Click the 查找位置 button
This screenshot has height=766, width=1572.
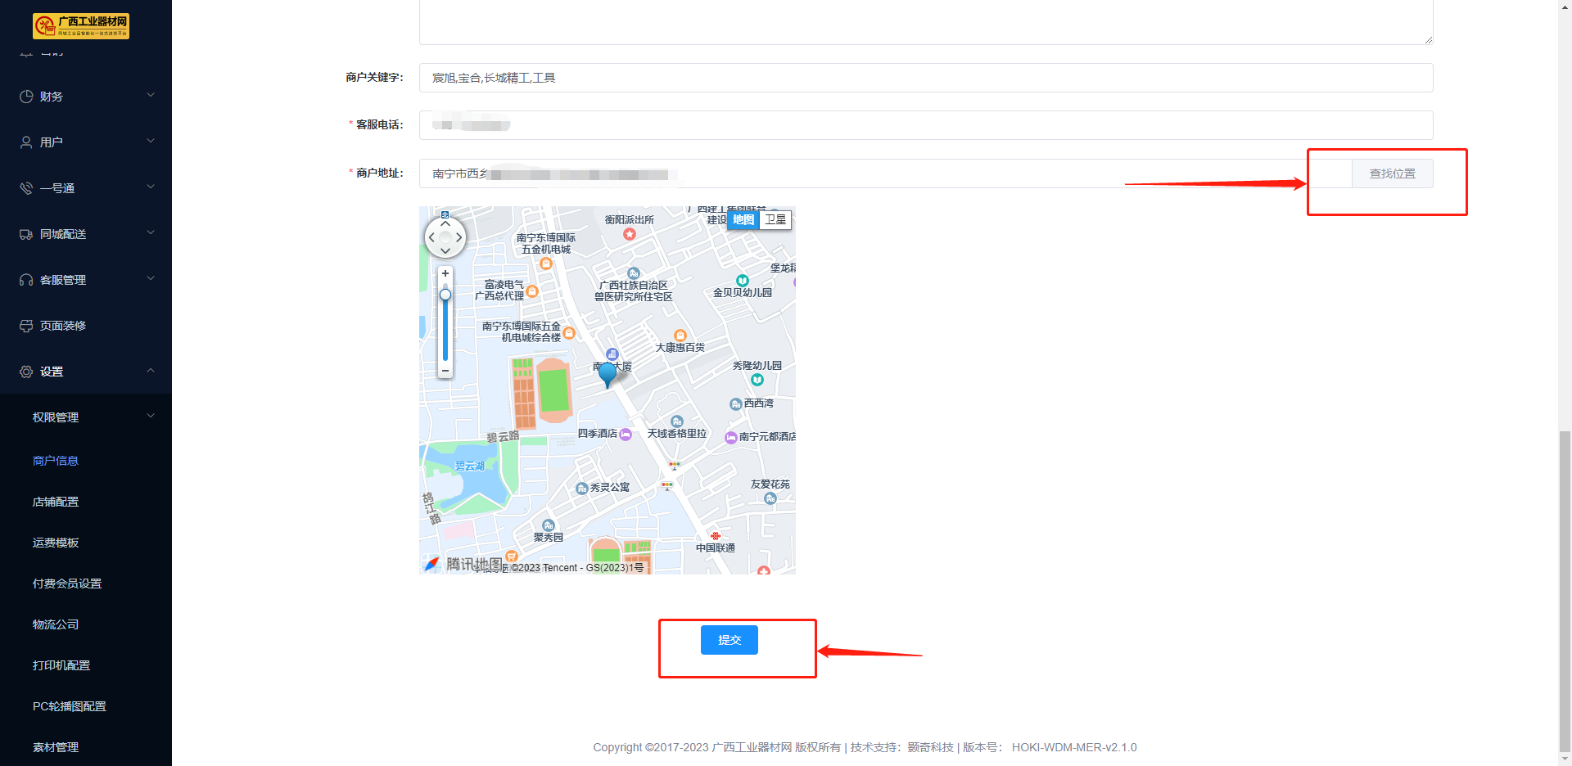[x=1392, y=173]
